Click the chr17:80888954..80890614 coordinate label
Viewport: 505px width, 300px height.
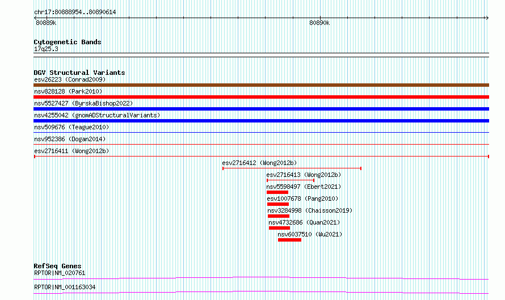75,12
